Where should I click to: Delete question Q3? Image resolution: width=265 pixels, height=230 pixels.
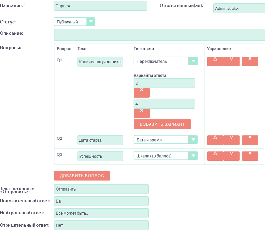tap(250, 156)
